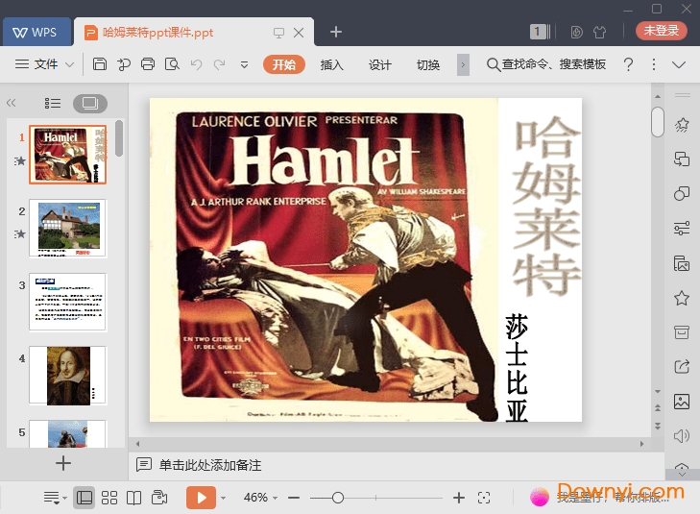Select the 切换 ribbon tab
This screenshot has height=514, width=700.
428,64
